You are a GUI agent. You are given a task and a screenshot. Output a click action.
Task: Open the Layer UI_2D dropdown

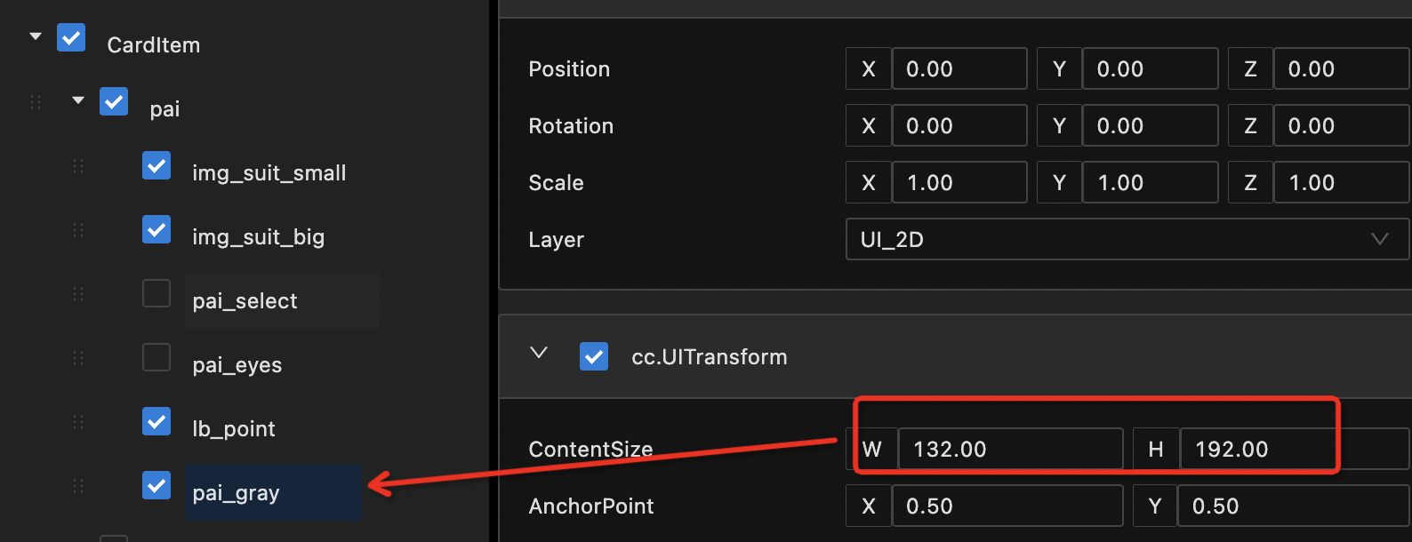click(x=1126, y=239)
